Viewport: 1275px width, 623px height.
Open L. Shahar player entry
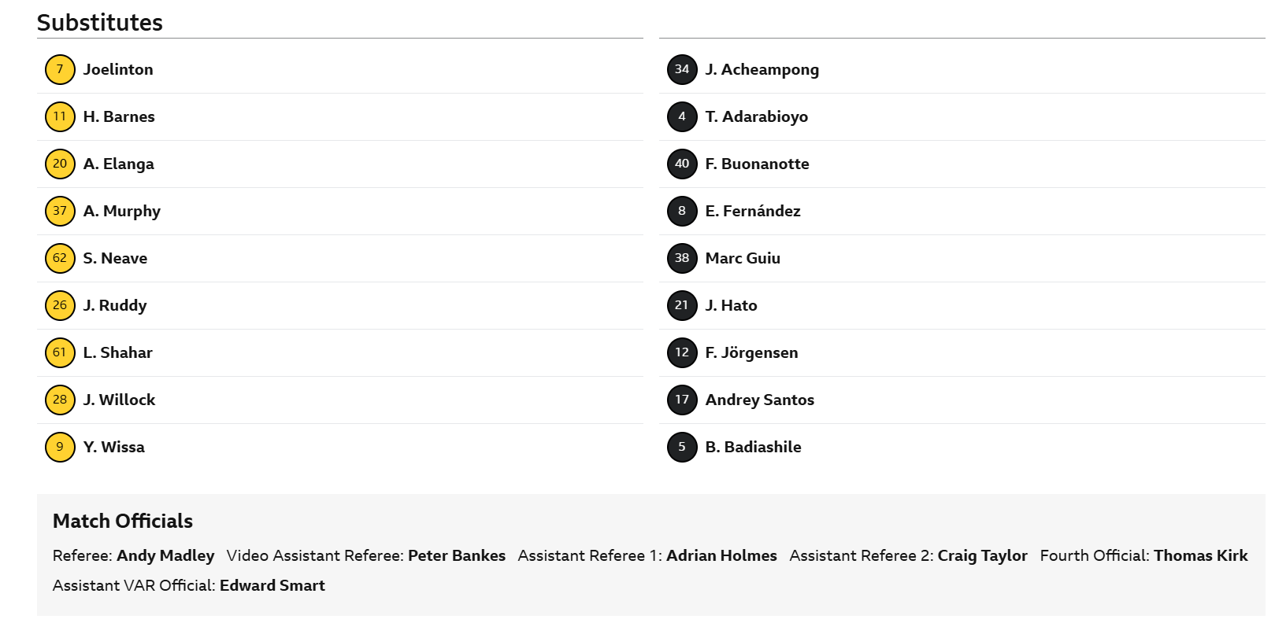[x=340, y=352]
